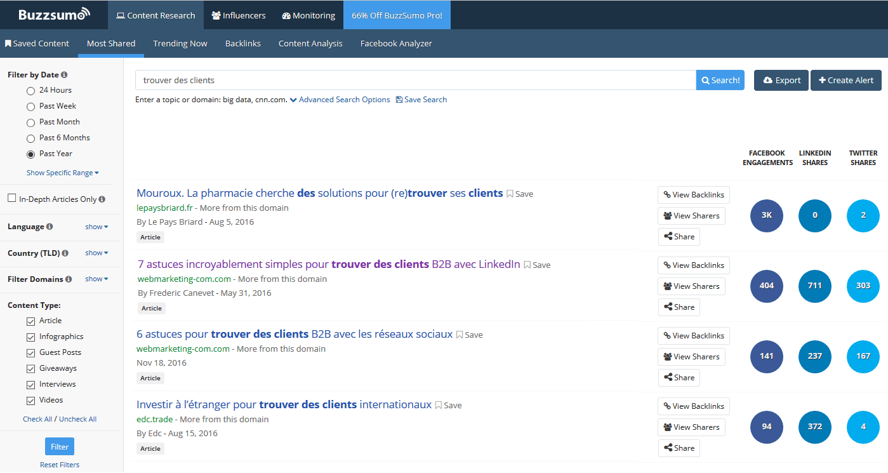View Backlinks for the Mouroux pharmacie article
The width and height of the screenshot is (888, 473).
pos(694,195)
